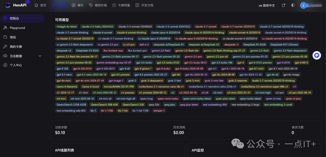Click the o3-pro model tag

tap(280, 93)
